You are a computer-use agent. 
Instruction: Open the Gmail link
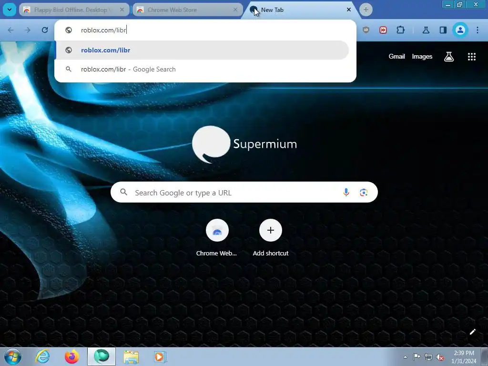(396, 56)
